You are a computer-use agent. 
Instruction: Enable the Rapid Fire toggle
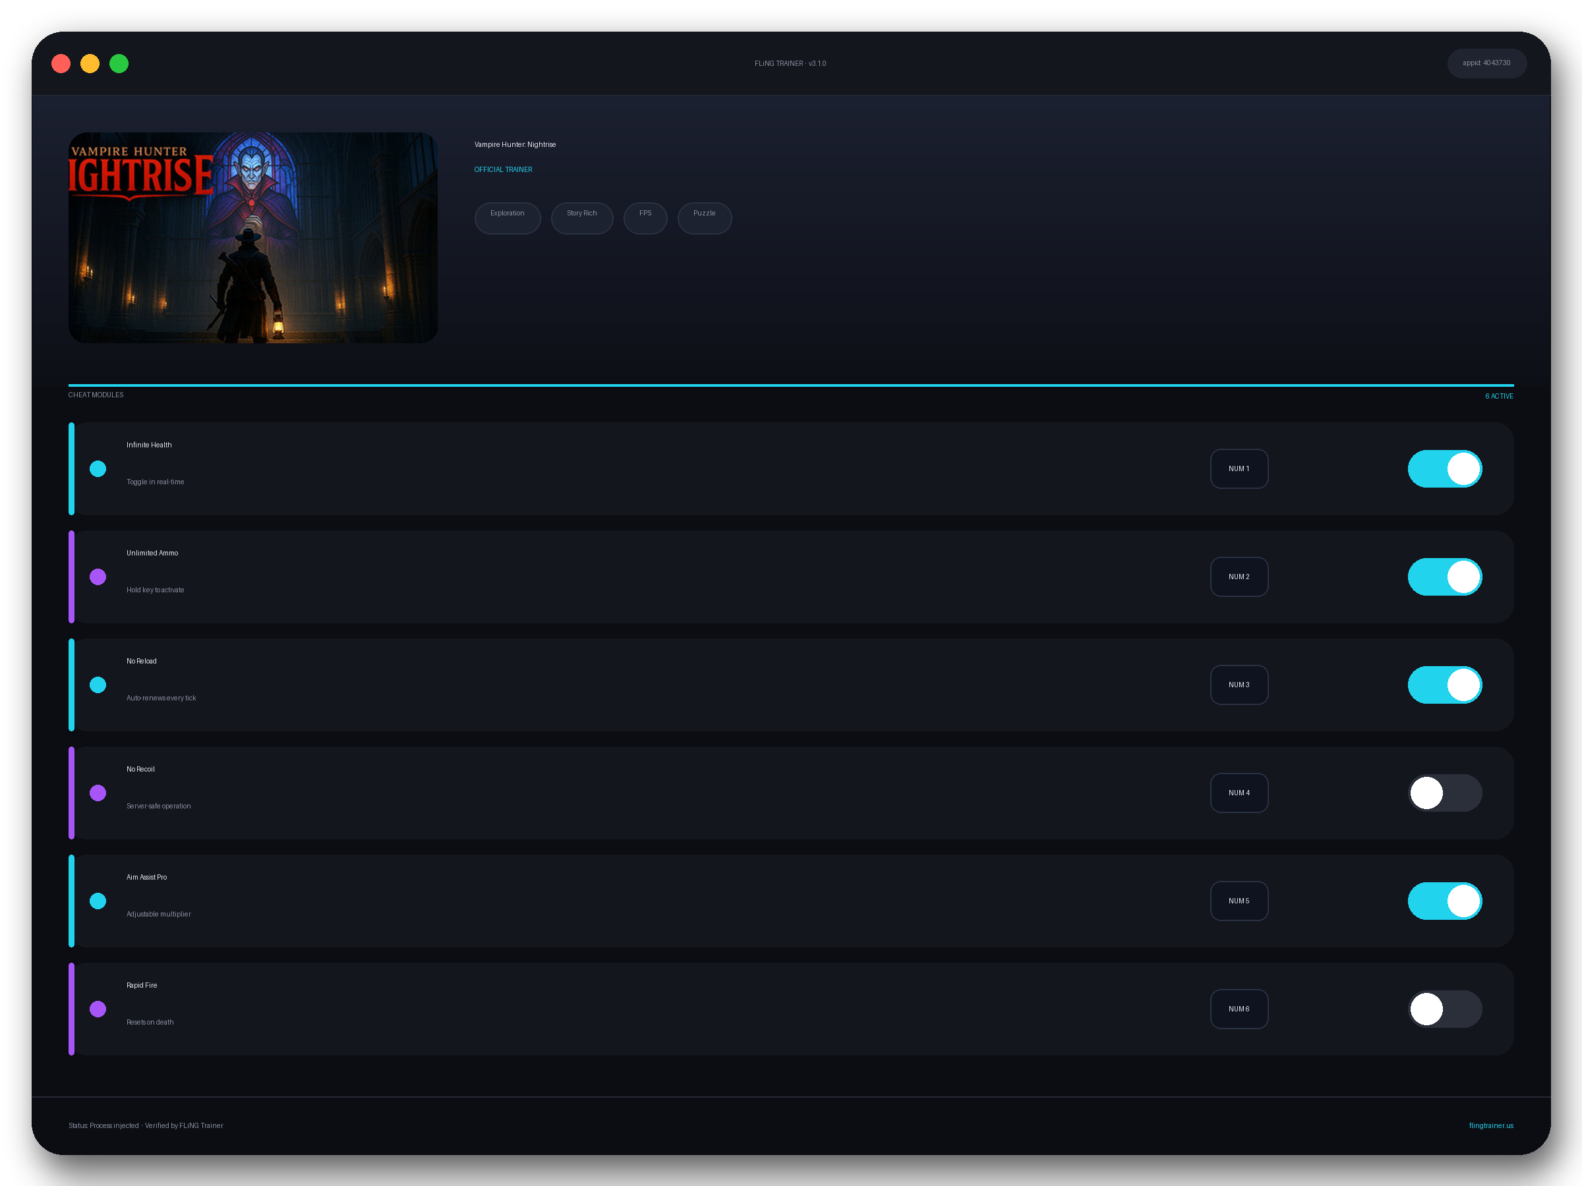1445,1009
